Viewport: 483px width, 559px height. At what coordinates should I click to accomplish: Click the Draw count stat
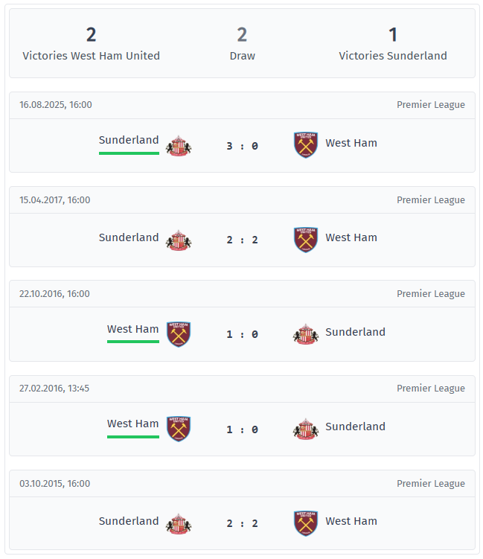(x=242, y=44)
